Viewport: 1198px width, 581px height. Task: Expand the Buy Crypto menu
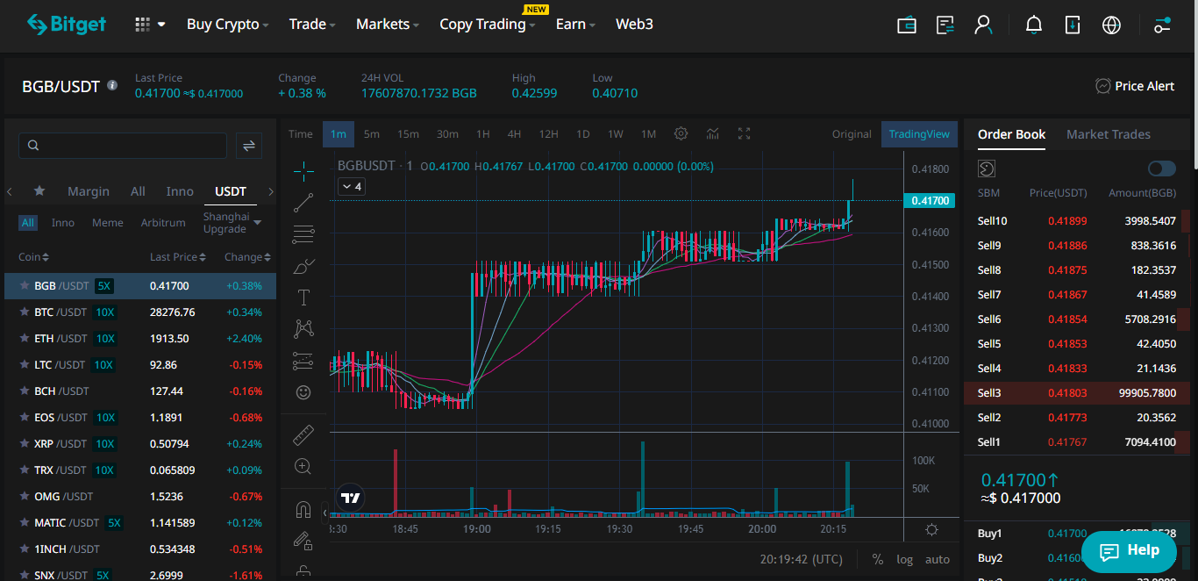point(228,25)
